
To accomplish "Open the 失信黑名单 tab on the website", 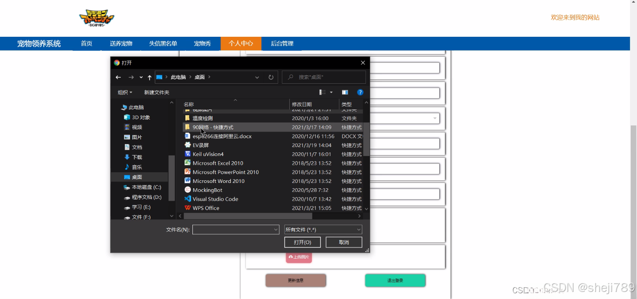I will coord(163,43).
